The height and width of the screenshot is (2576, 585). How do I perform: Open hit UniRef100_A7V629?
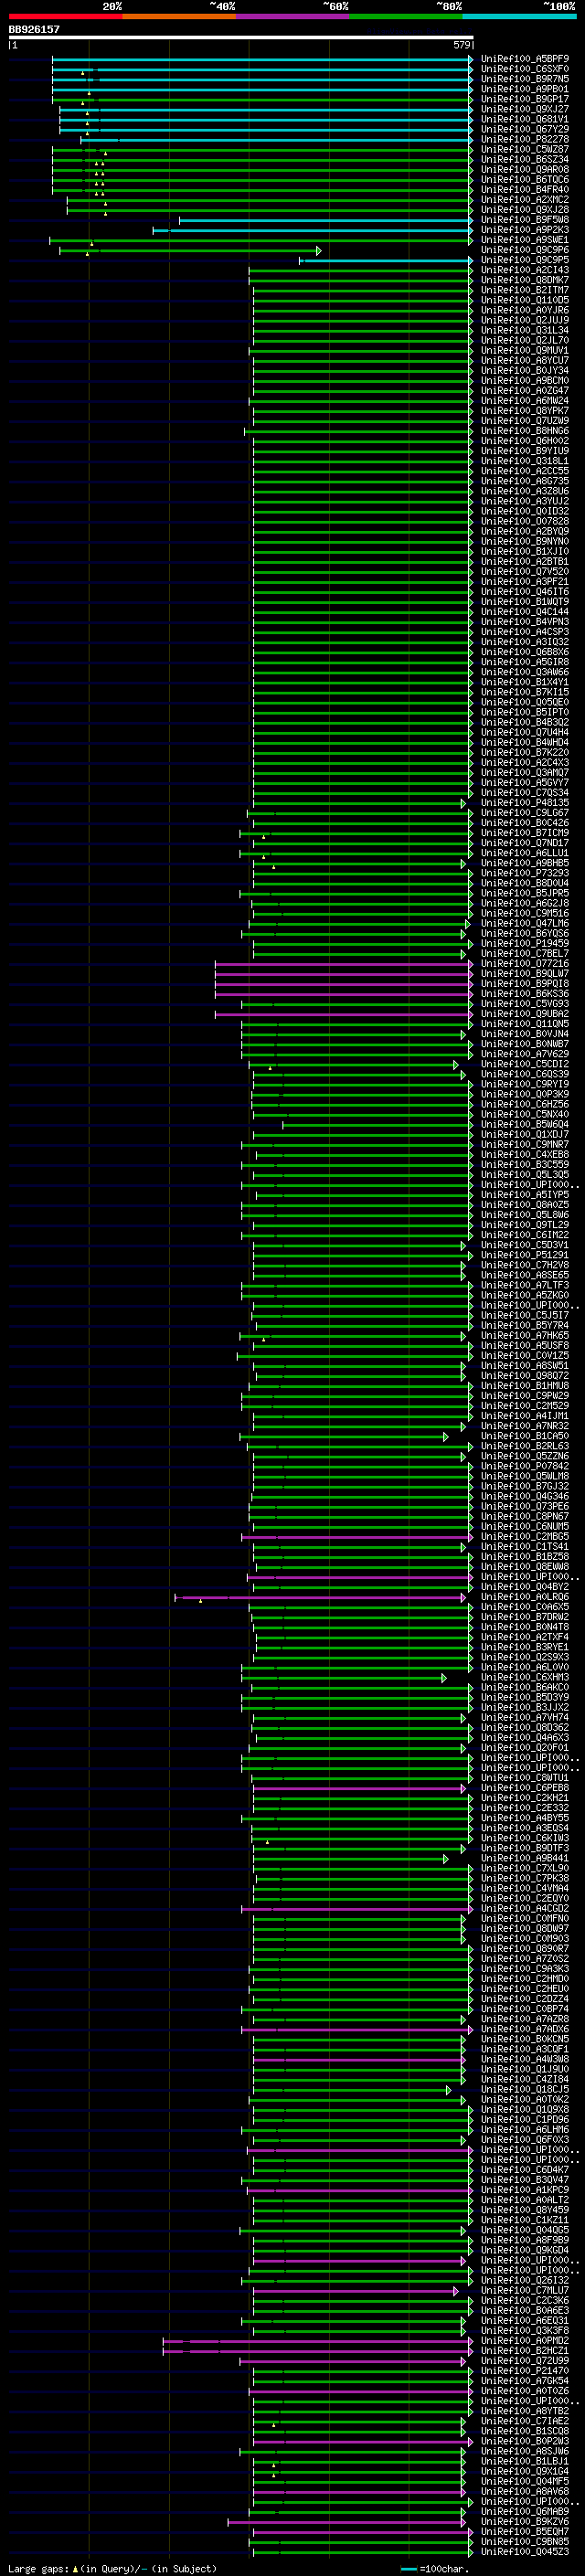pos(525,1054)
